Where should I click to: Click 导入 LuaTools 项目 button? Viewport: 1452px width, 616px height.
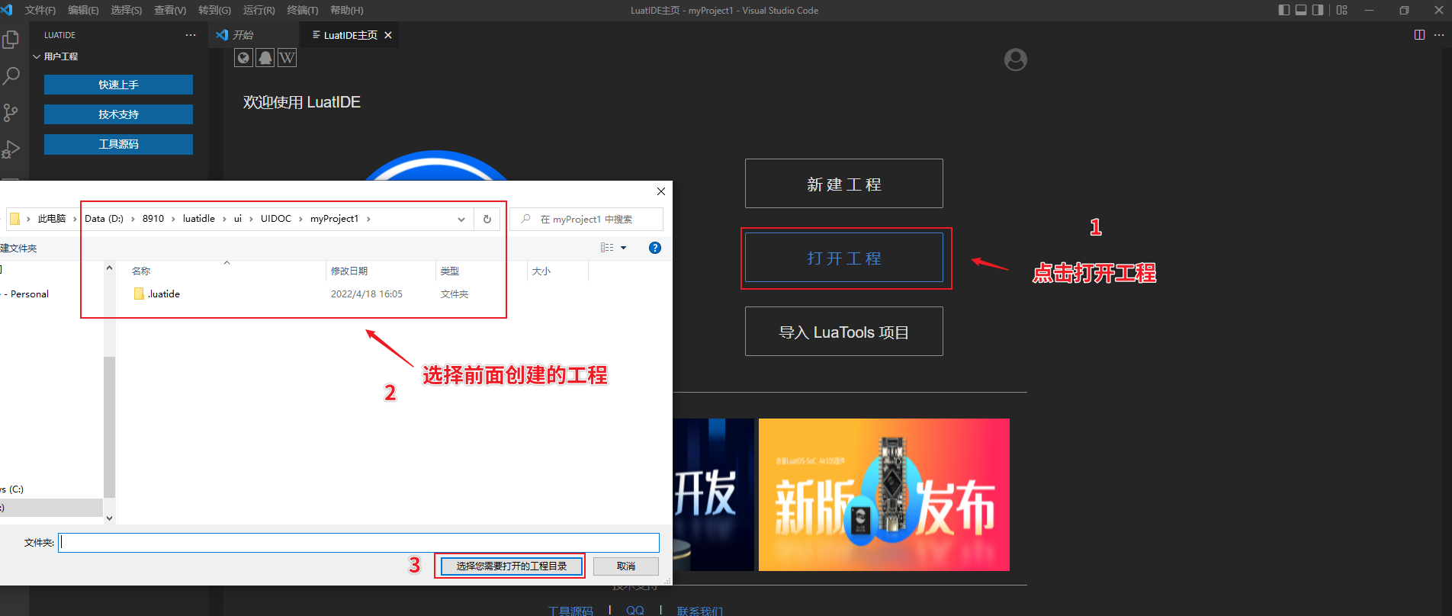coord(844,332)
